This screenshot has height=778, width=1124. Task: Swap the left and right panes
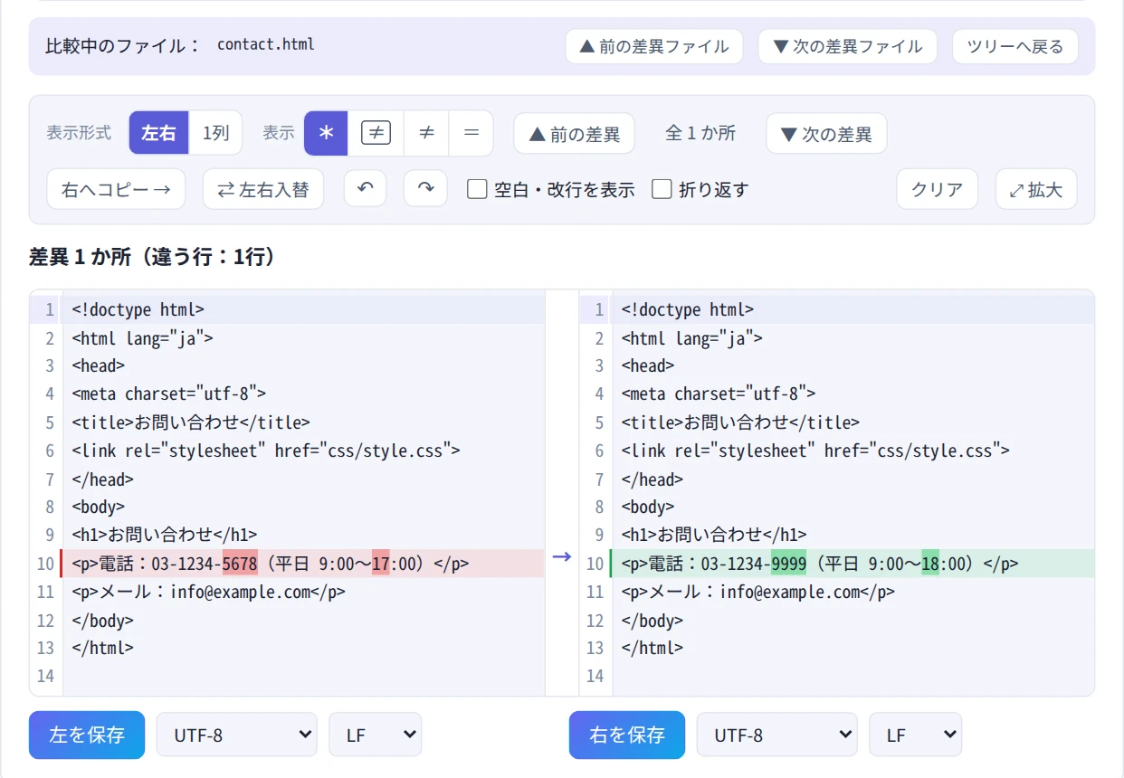click(x=263, y=189)
